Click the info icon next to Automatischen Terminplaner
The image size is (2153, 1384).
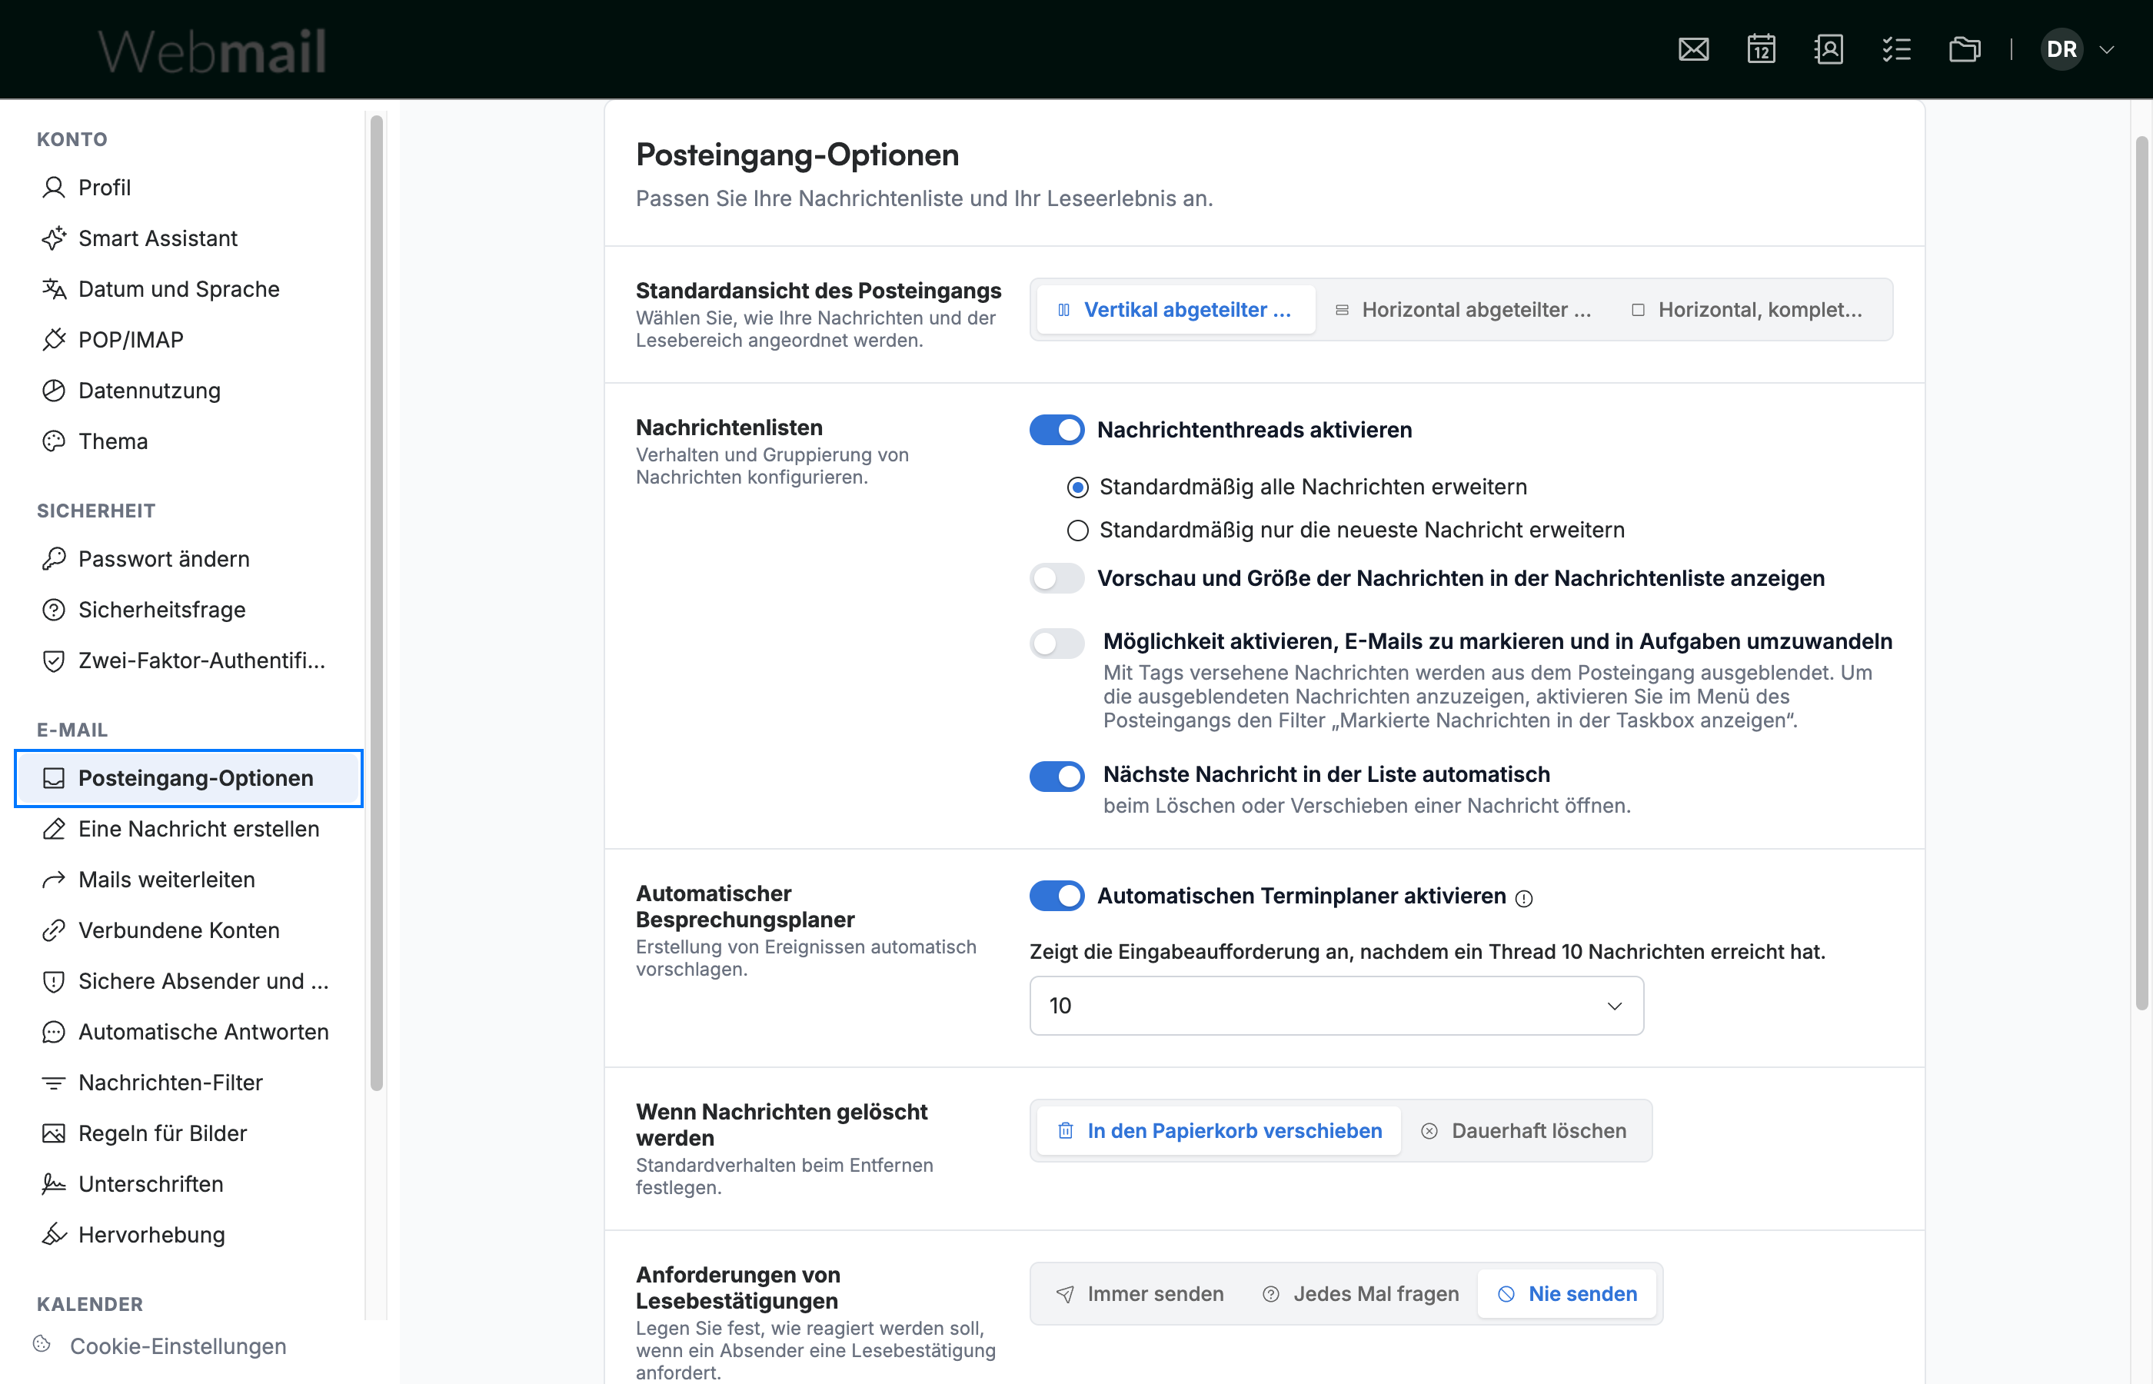(1524, 898)
